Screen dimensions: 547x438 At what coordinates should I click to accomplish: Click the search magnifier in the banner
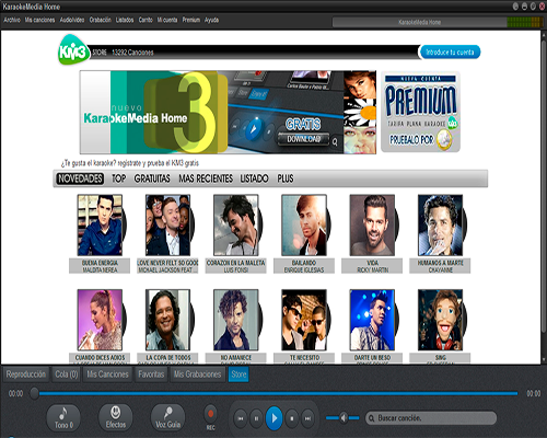pos(335,142)
